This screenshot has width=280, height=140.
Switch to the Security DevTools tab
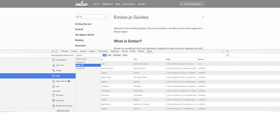[125, 51]
